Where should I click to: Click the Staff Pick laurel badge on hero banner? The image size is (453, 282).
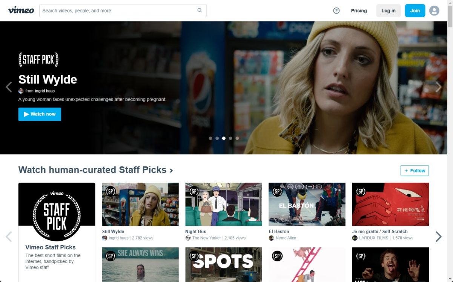point(38,59)
